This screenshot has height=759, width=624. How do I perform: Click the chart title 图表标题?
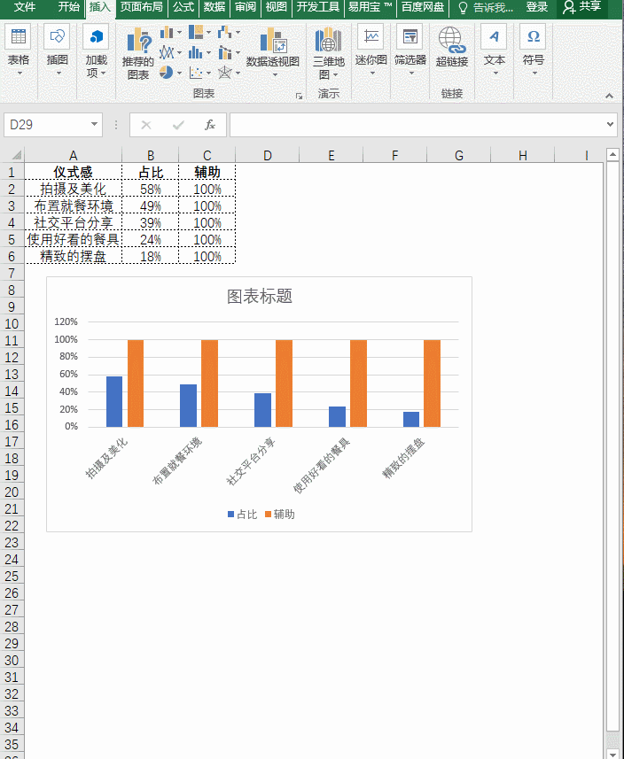tap(260, 296)
